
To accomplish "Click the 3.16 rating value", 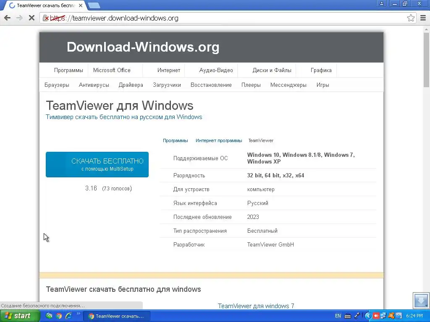I will point(91,188).
